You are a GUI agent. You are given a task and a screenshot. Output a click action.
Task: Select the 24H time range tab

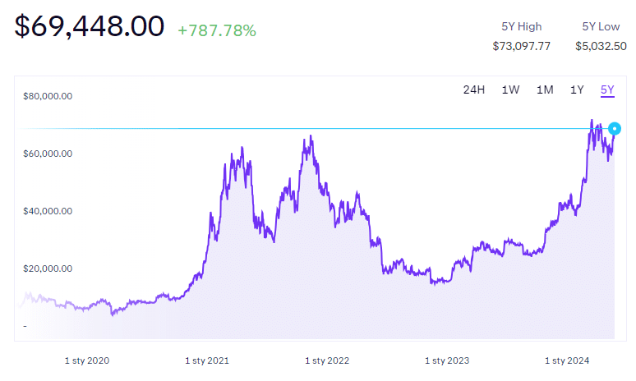(474, 90)
